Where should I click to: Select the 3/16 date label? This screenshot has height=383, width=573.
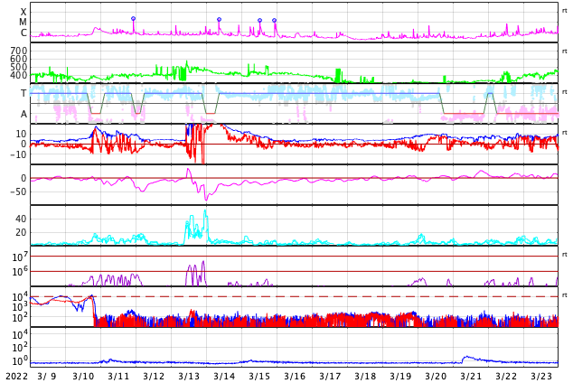point(295,377)
